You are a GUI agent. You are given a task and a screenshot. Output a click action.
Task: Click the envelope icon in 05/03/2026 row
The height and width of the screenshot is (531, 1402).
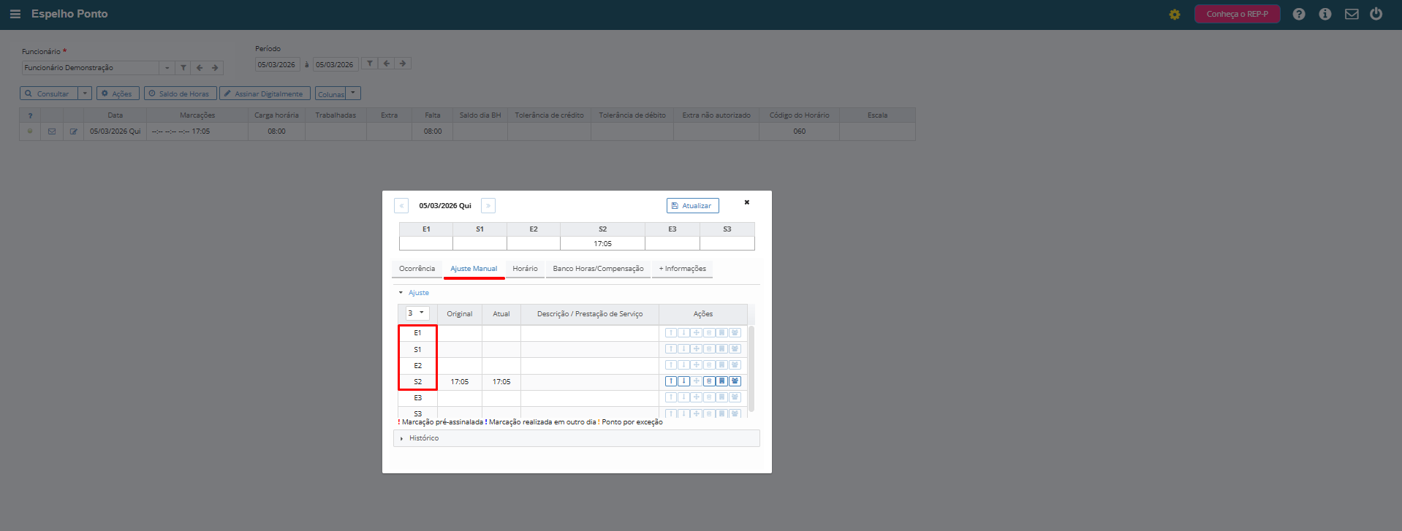tap(51, 131)
